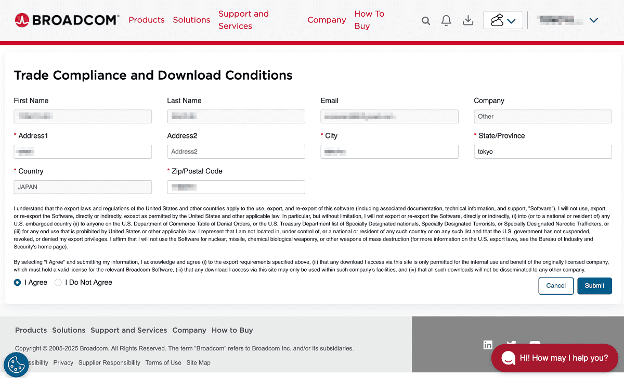
Task: Click the Email field
Action: pos(389,116)
